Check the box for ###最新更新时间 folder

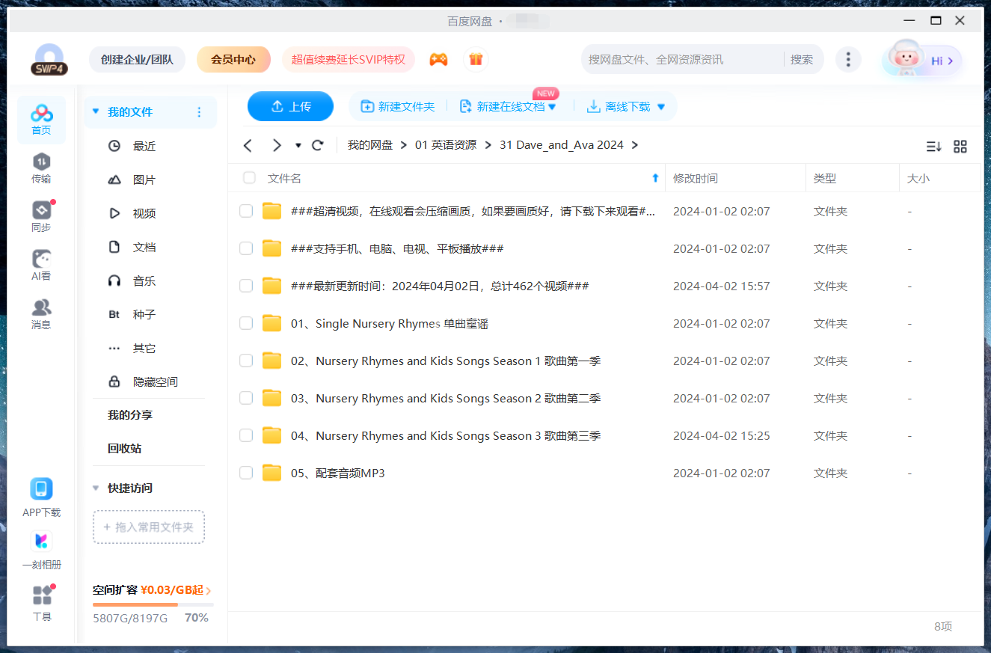pos(246,286)
